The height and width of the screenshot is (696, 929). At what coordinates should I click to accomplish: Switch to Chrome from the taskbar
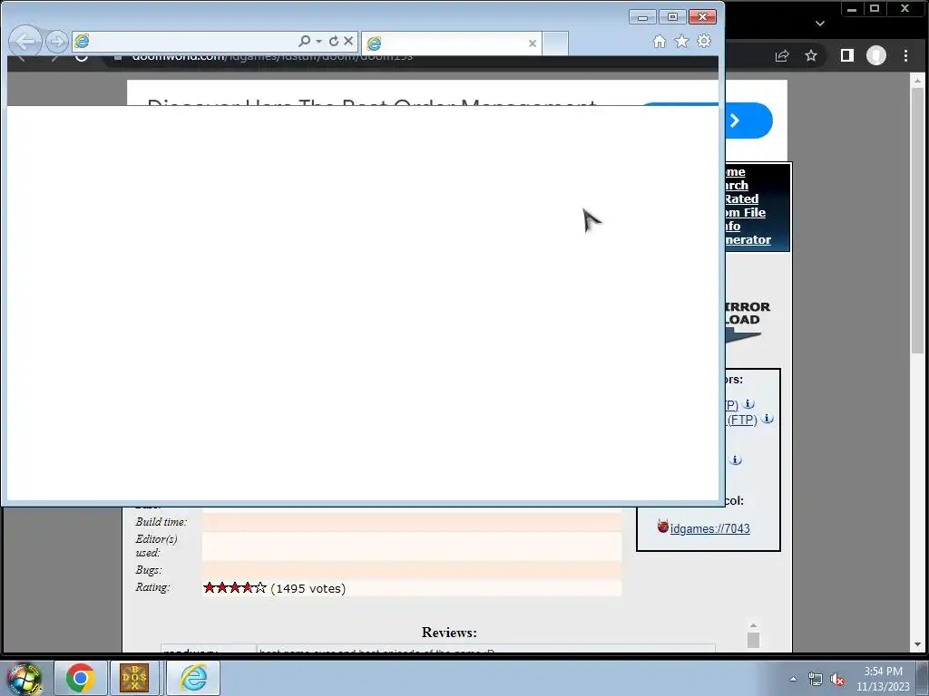[80, 678]
